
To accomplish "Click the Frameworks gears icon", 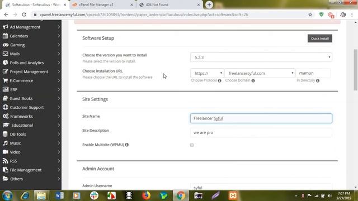I will (6, 116).
